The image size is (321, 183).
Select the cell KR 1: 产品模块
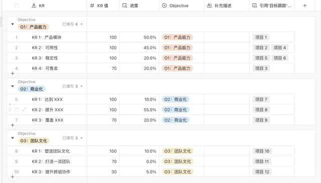(x=47, y=37)
